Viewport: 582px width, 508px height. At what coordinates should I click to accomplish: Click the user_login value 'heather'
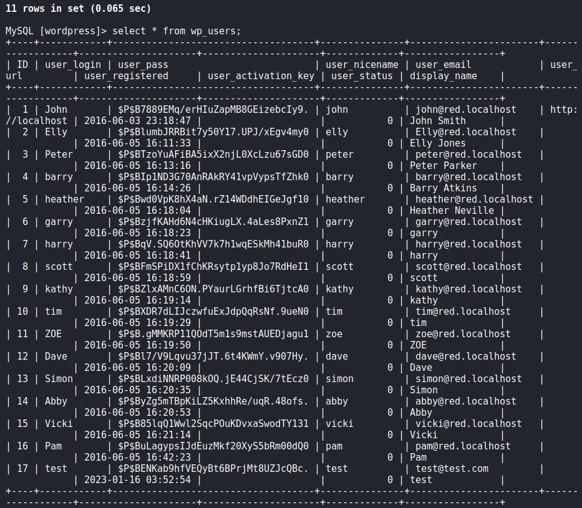tap(65, 199)
